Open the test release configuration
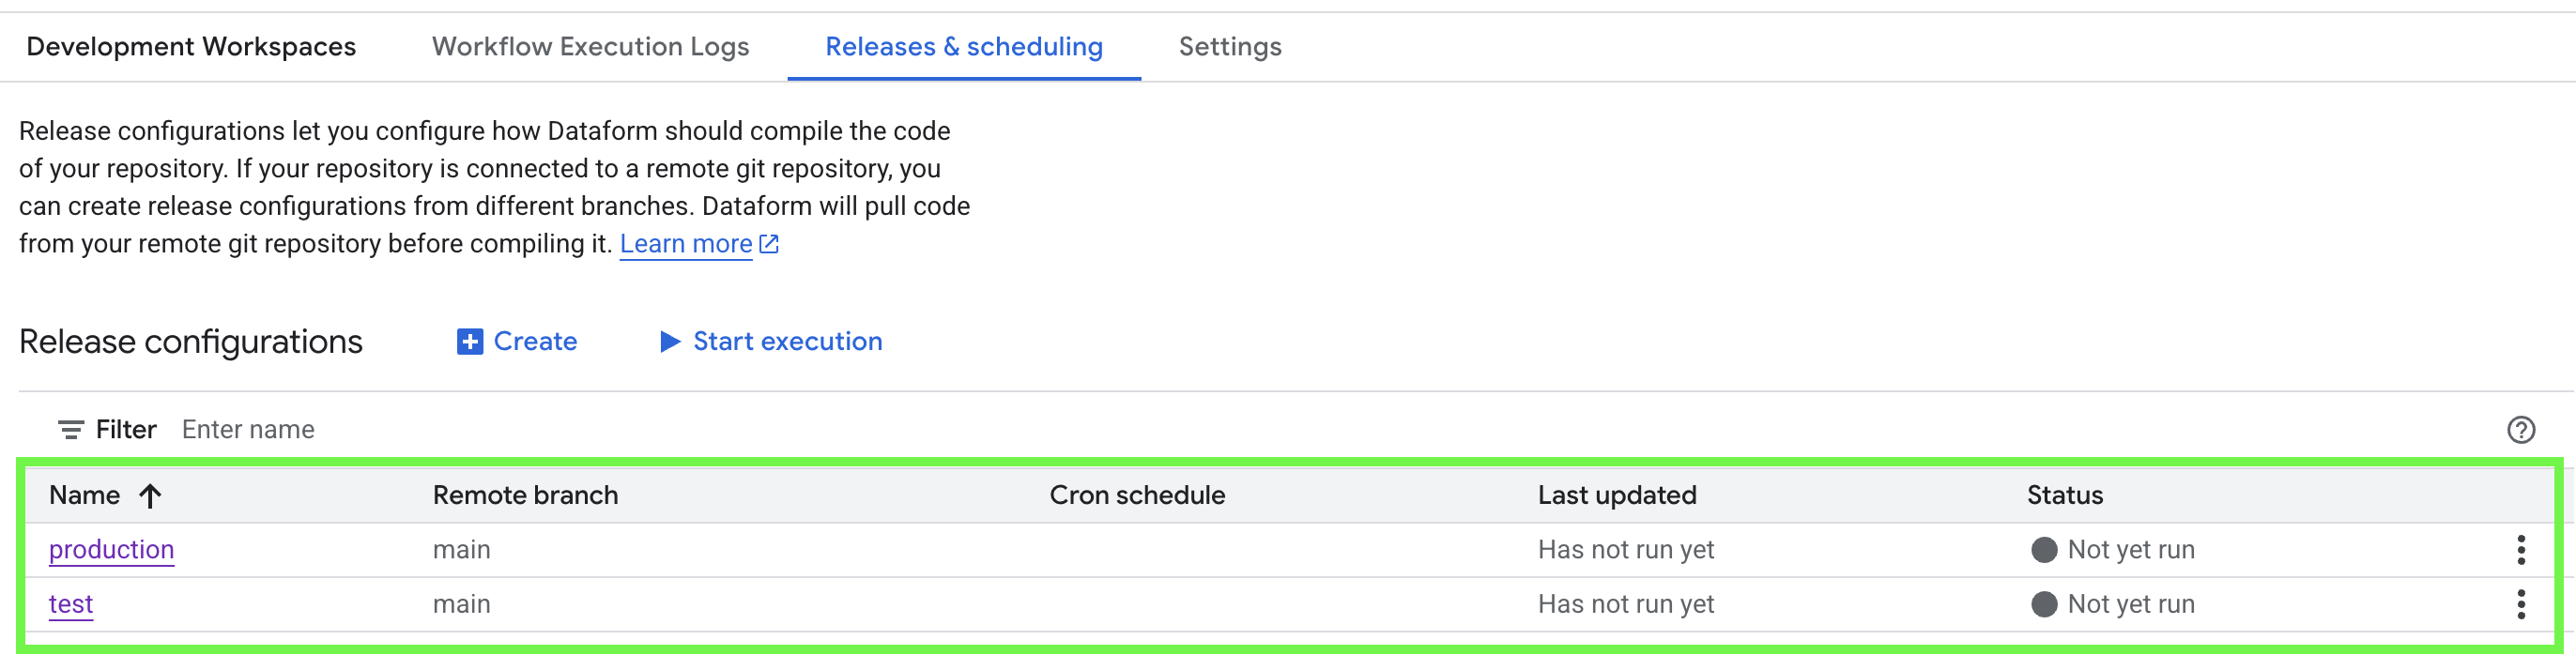Screen dimensions: 2576x655 point(71,603)
